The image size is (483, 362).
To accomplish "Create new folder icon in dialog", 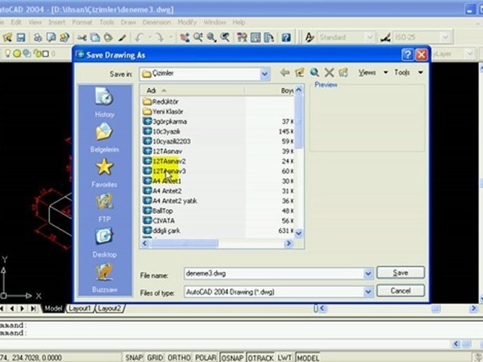I will point(343,72).
